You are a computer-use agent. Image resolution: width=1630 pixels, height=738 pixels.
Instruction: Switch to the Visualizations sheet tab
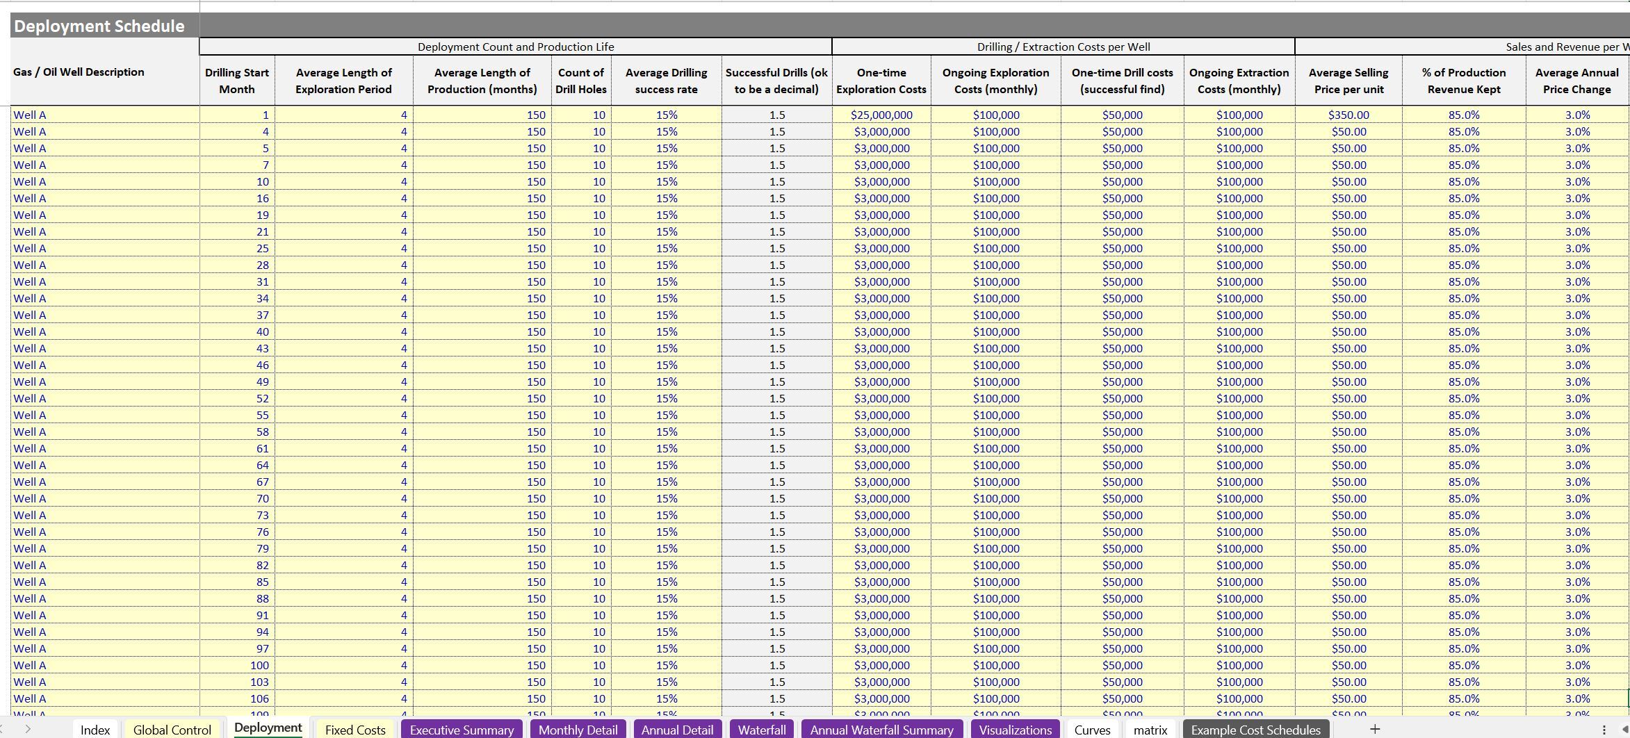pyautogui.click(x=1016, y=730)
